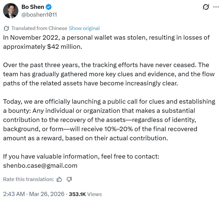The height and width of the screenshot is (201, 223).
Task: Open Grok icon at top right
Action: (x=206, y=7)
